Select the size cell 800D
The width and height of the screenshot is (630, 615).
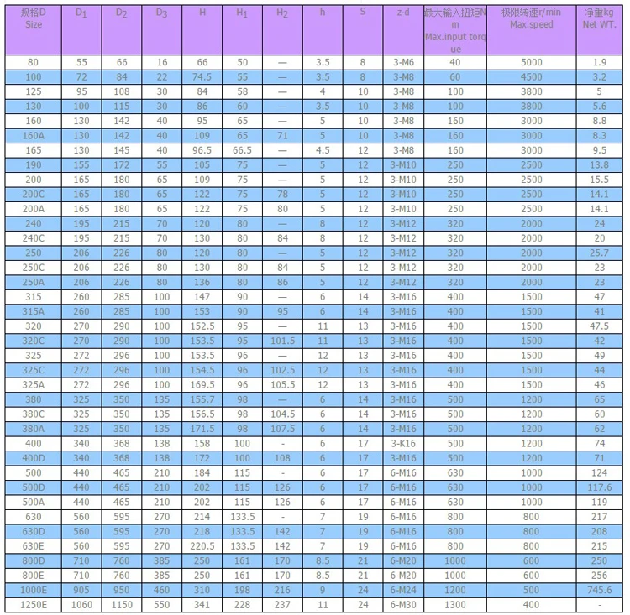[34, 560]
